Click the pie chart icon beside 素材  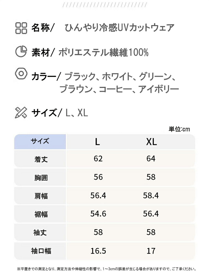21,52
